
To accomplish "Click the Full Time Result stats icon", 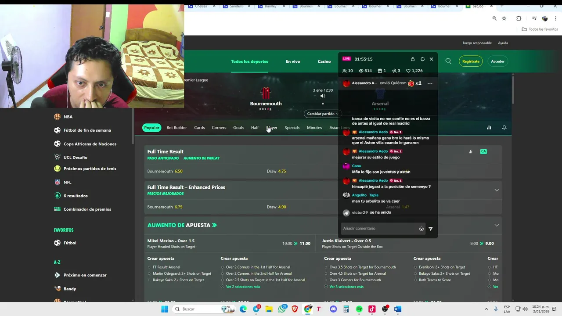I will click(x=470, y=152).
